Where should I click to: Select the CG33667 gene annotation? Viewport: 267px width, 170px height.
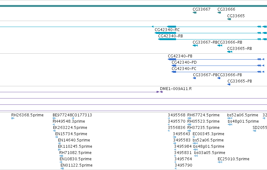click(201, 9)
